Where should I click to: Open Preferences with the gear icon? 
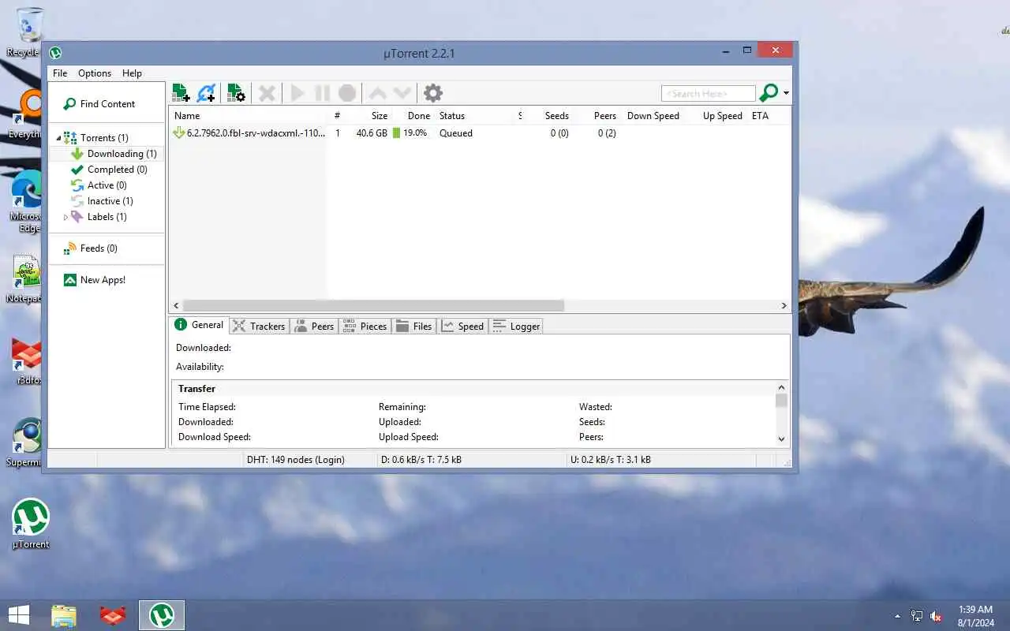coord(433,93)
